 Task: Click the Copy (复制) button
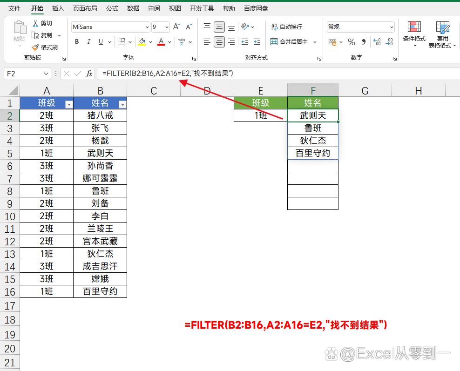coord(42,35)
